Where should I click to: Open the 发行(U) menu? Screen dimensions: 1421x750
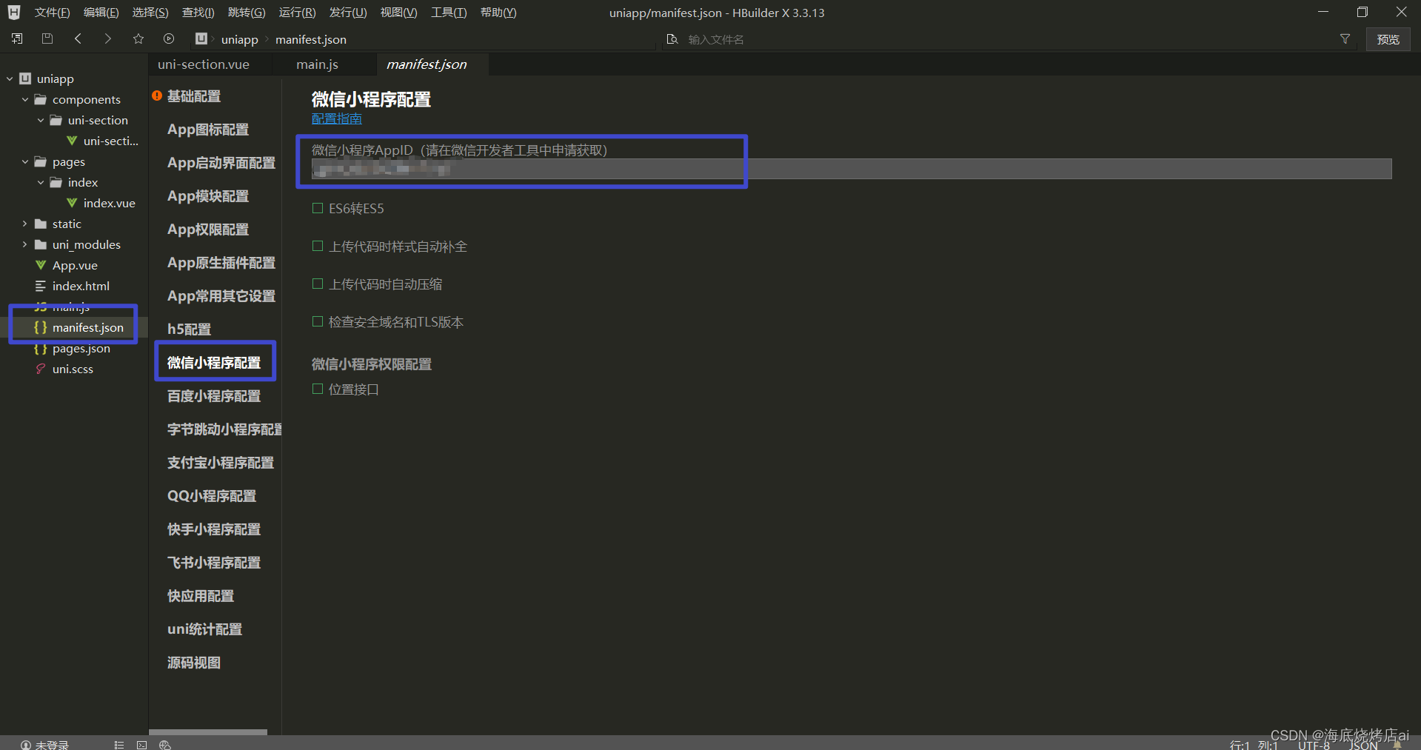pyautogui.click(x=348, y=13)
